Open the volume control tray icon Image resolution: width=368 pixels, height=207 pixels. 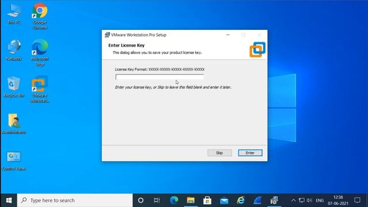[309, 201]
